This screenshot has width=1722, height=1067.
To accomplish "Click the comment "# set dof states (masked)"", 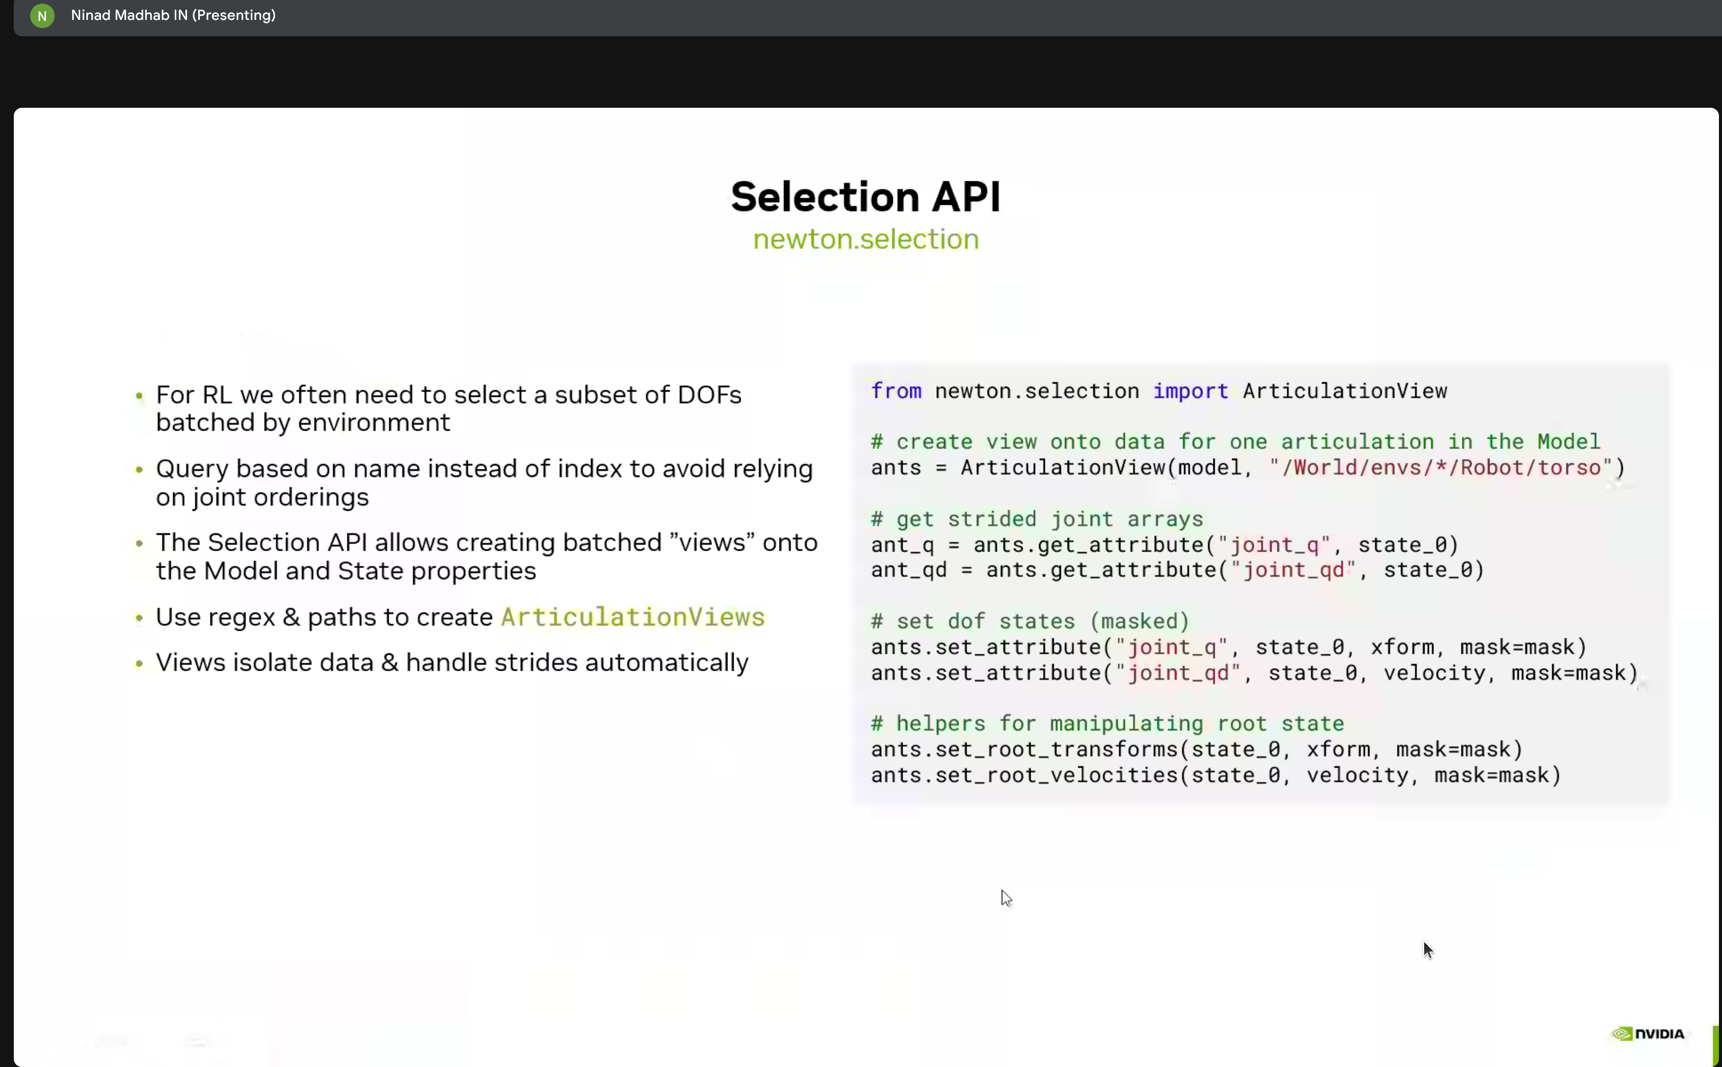I will pos(1030,621).
